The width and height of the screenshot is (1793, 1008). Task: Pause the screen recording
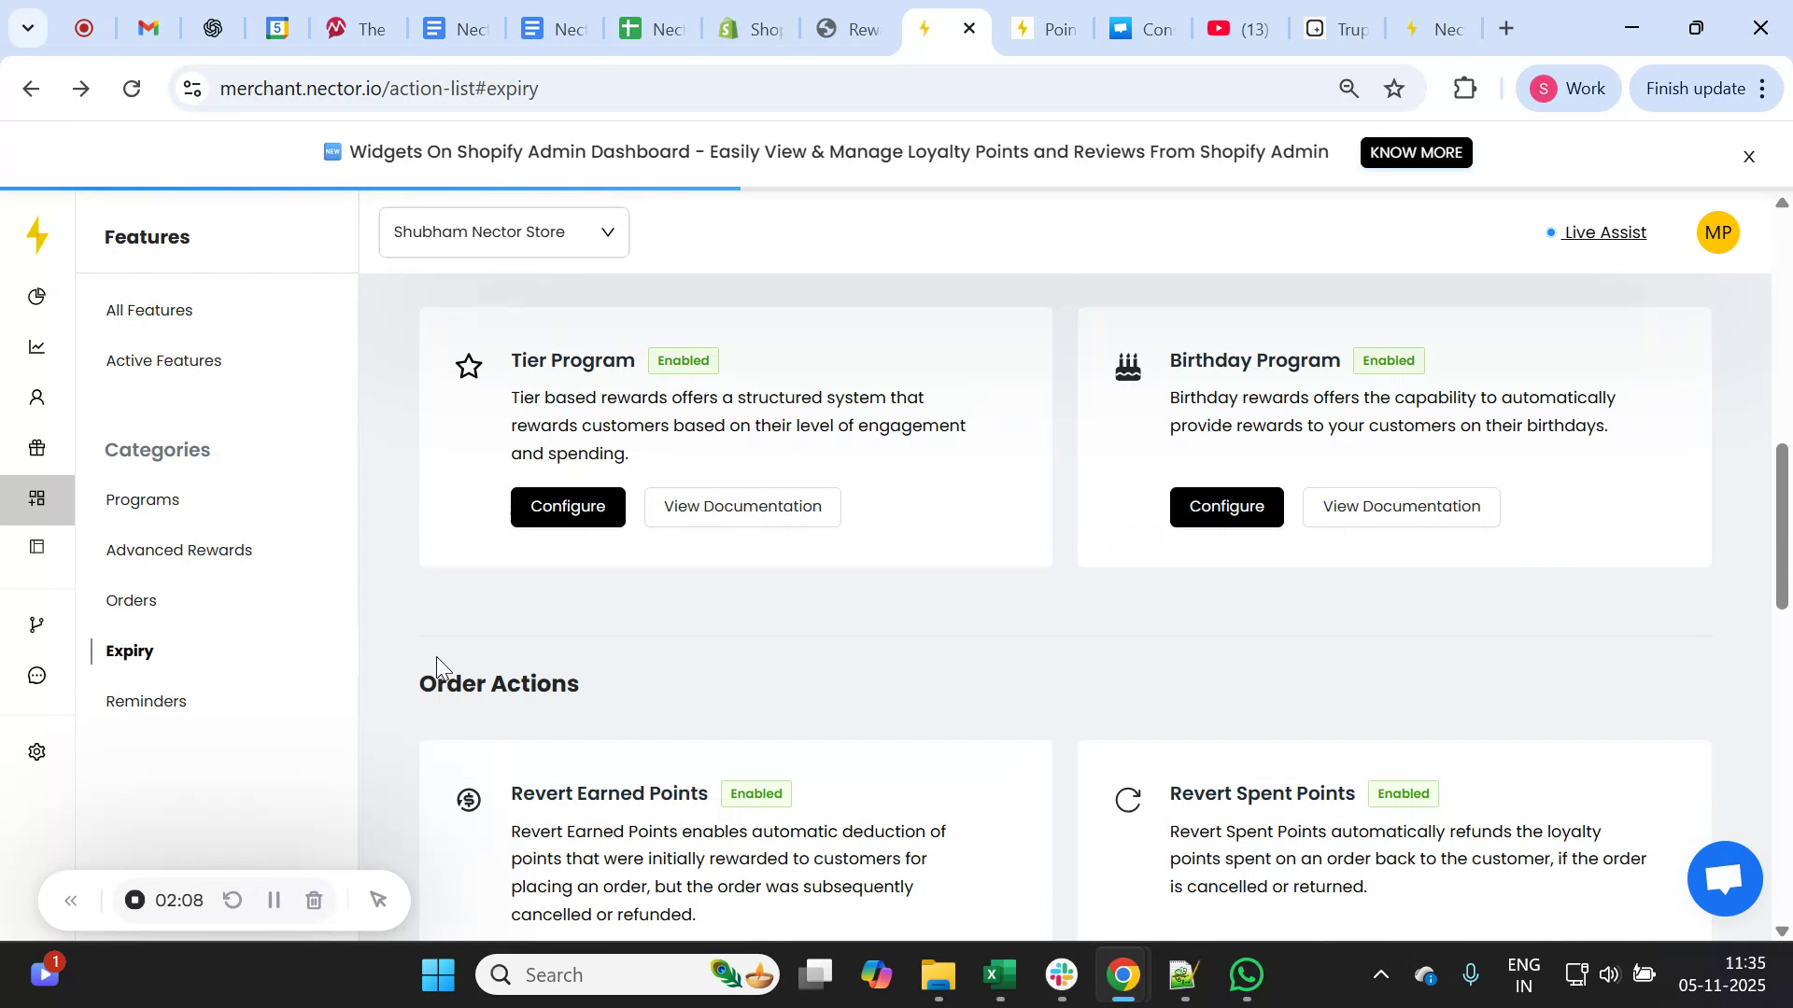(x=274, y=901)
